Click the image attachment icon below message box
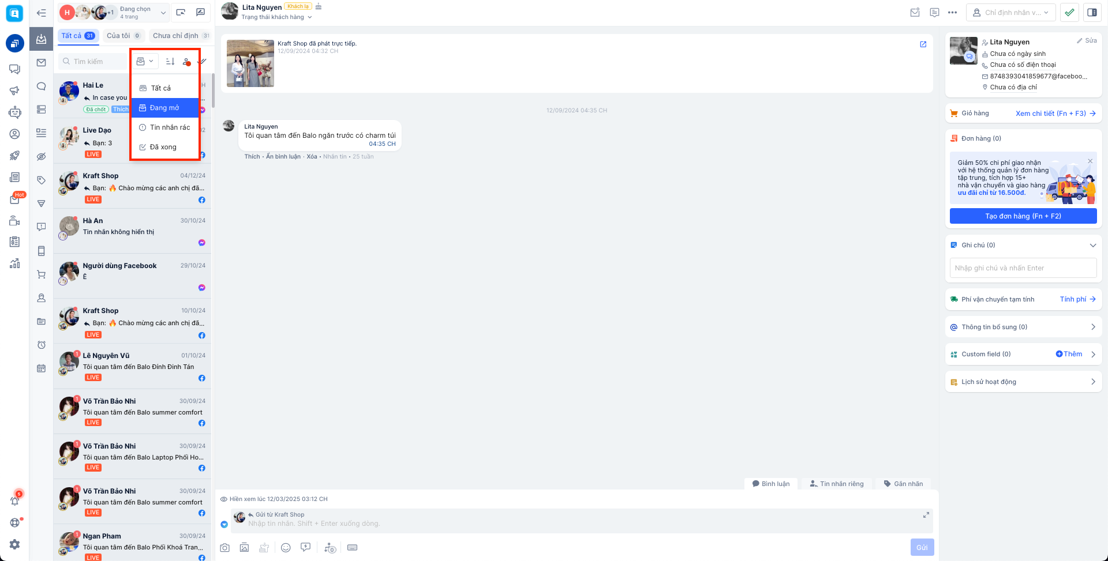 pos(245,548)
